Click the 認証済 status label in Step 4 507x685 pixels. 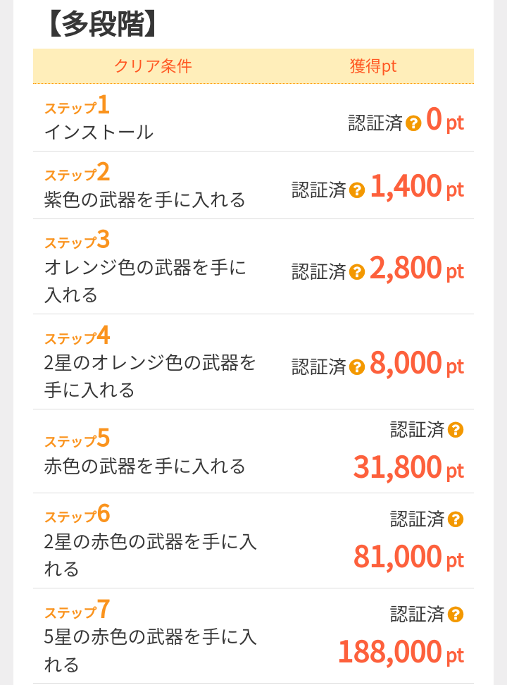point(319,367)
